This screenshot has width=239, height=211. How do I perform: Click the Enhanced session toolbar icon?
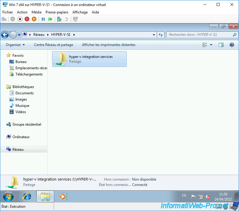point(75,19)
